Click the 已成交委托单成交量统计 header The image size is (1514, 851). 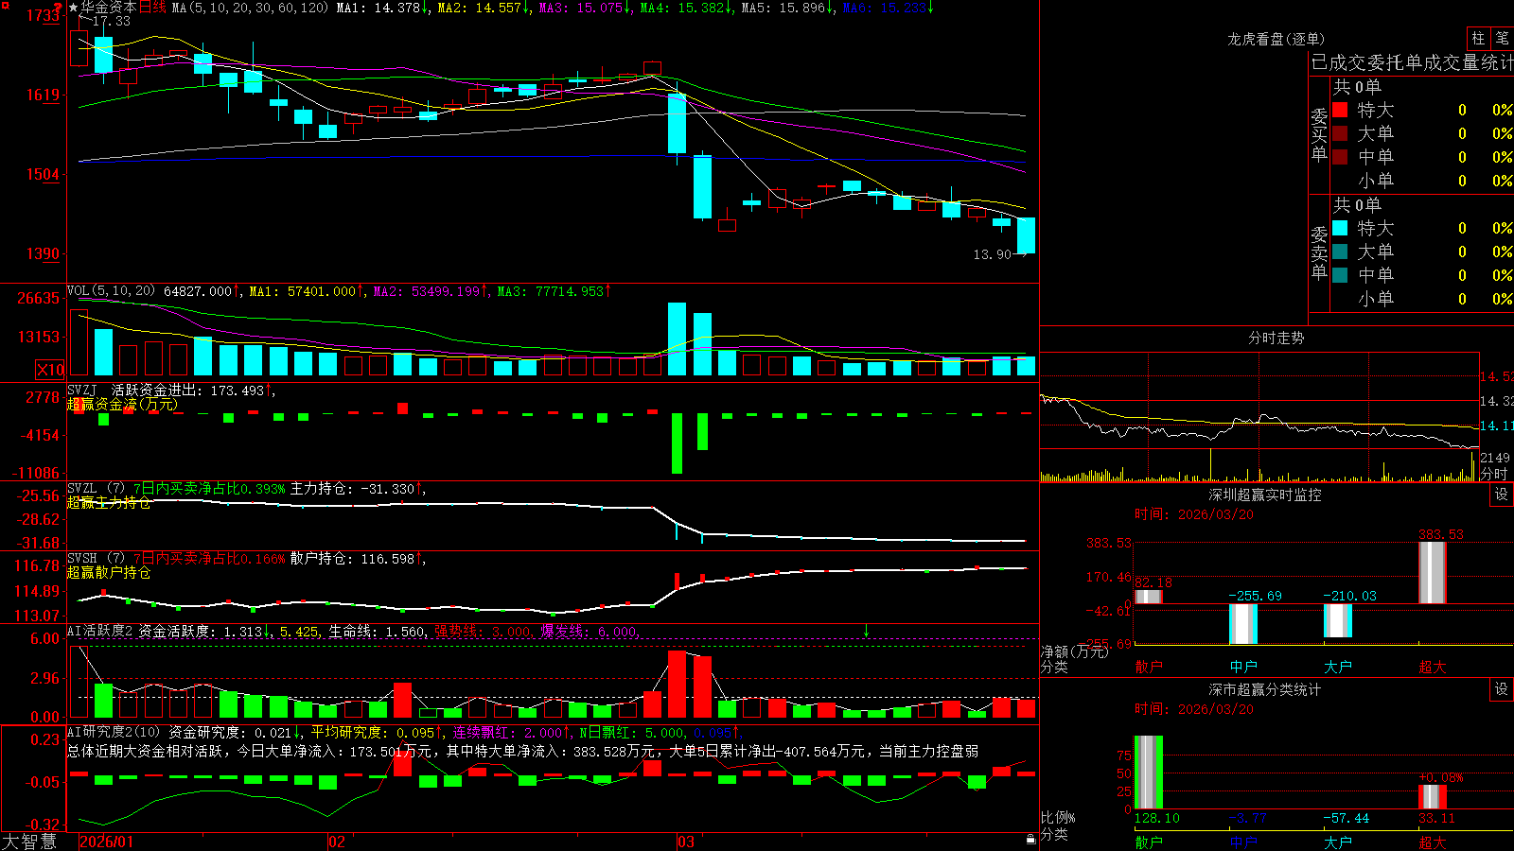coord(1412,62)
